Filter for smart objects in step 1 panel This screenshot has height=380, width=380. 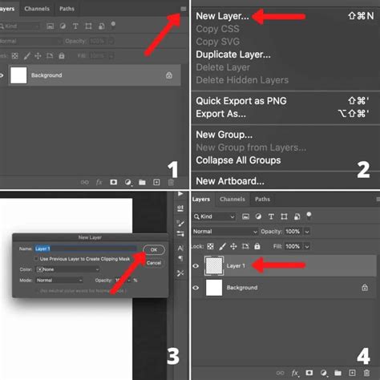pyautogui.click(x=102, y=26)
